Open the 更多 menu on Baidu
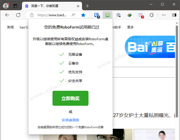 click(x=130, y=27)
